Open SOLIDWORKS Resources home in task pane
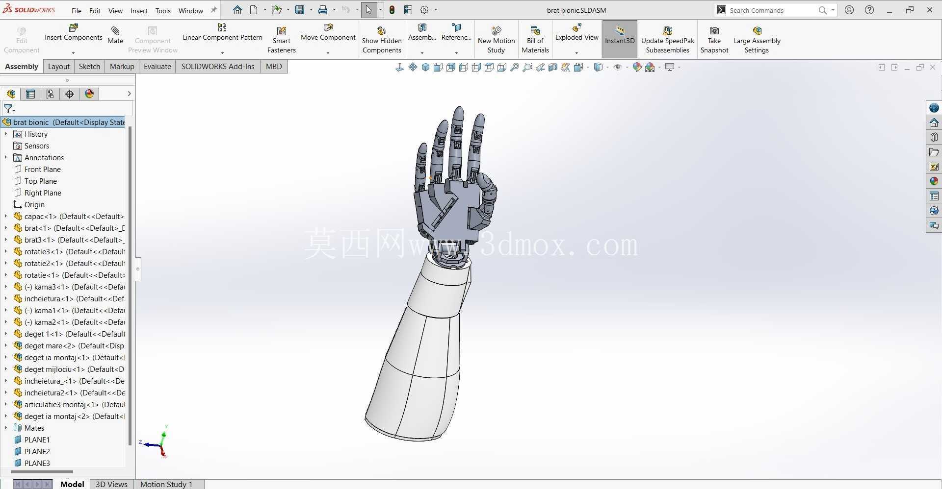 tap(934, 122)
